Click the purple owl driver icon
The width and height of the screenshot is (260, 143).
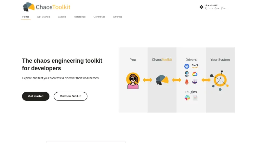195,82
